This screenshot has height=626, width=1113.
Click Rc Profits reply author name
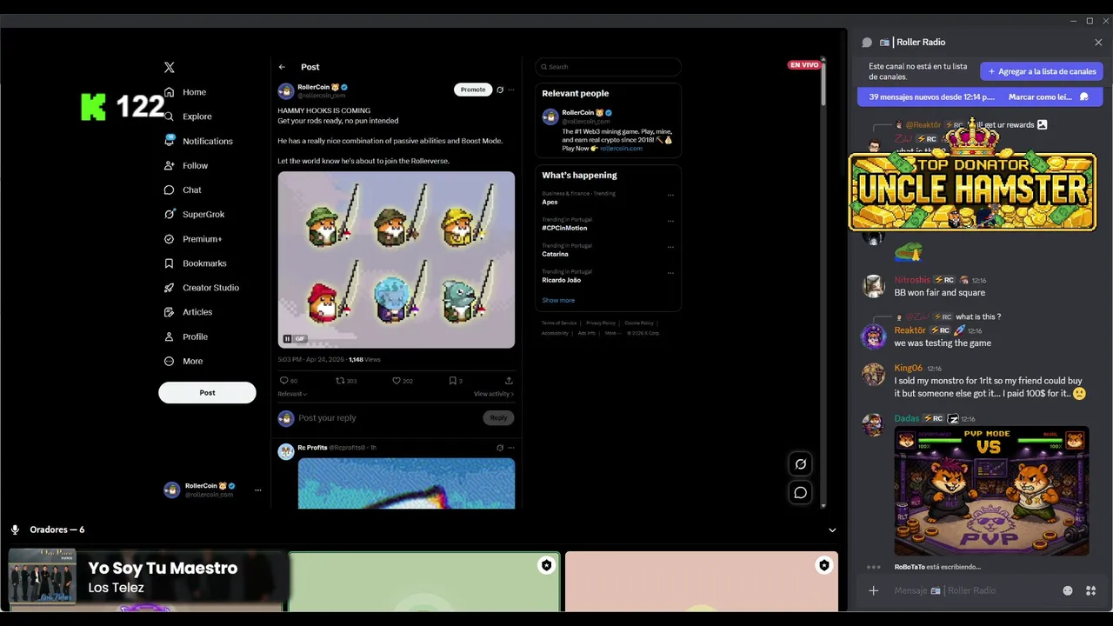coord(312,448)
